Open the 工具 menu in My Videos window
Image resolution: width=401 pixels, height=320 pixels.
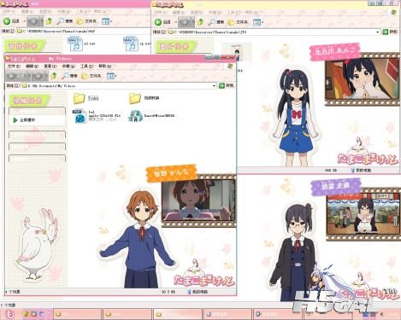pyautogui.click(x=86, y=66)
